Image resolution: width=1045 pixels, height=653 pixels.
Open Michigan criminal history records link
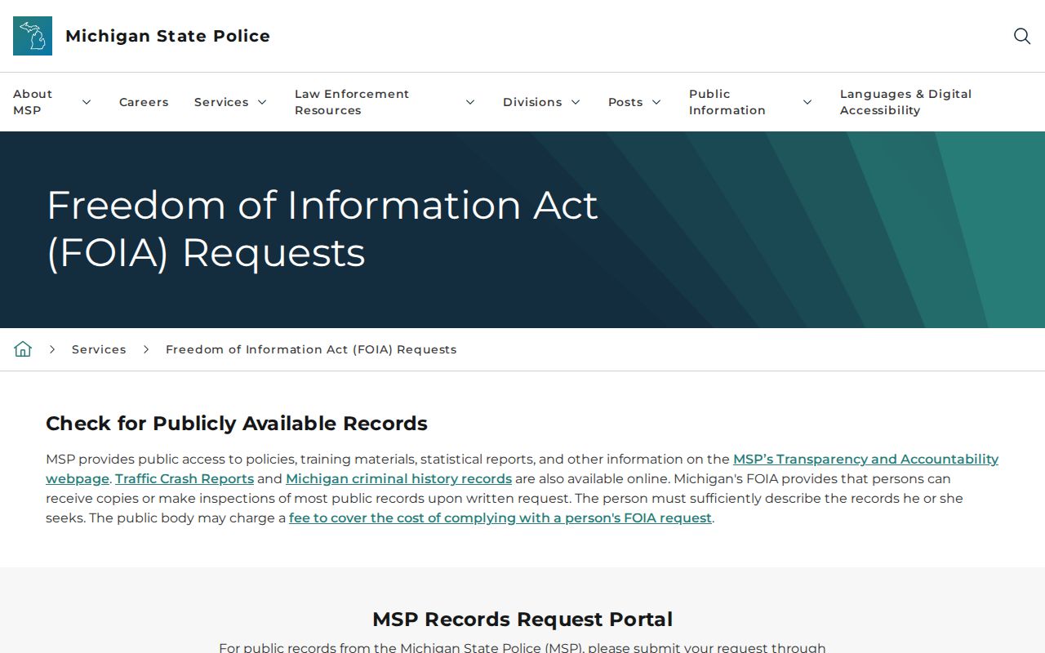point(398,478)
